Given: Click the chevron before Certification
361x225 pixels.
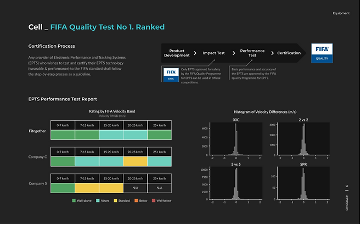Looking at the screenshot, I should (x=272, y=53).
